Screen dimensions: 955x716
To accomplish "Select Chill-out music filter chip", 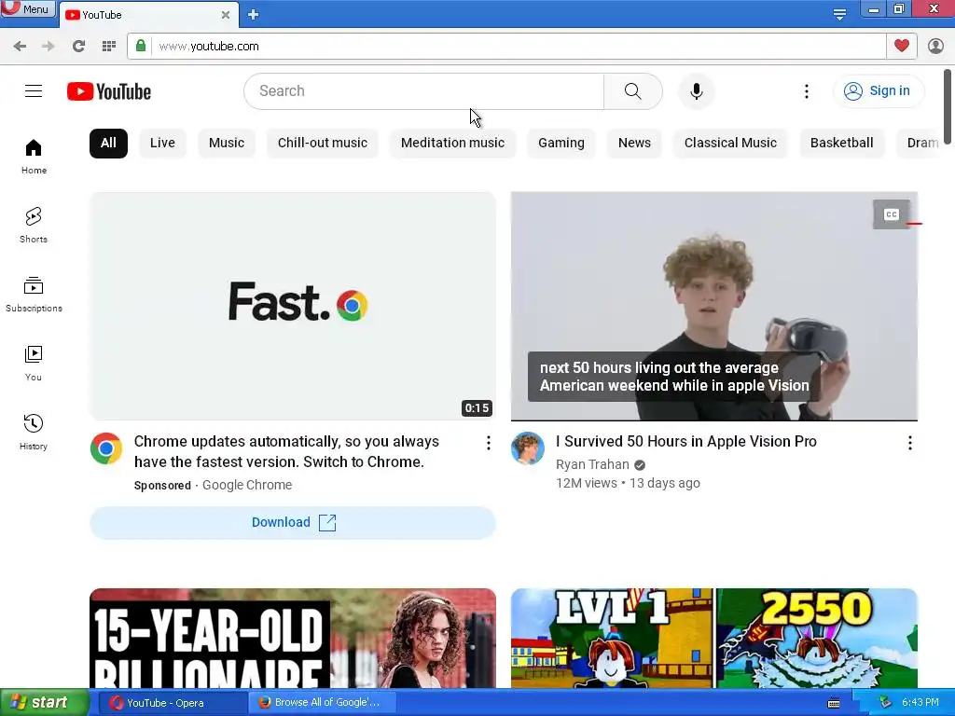I will click(323, 143).
